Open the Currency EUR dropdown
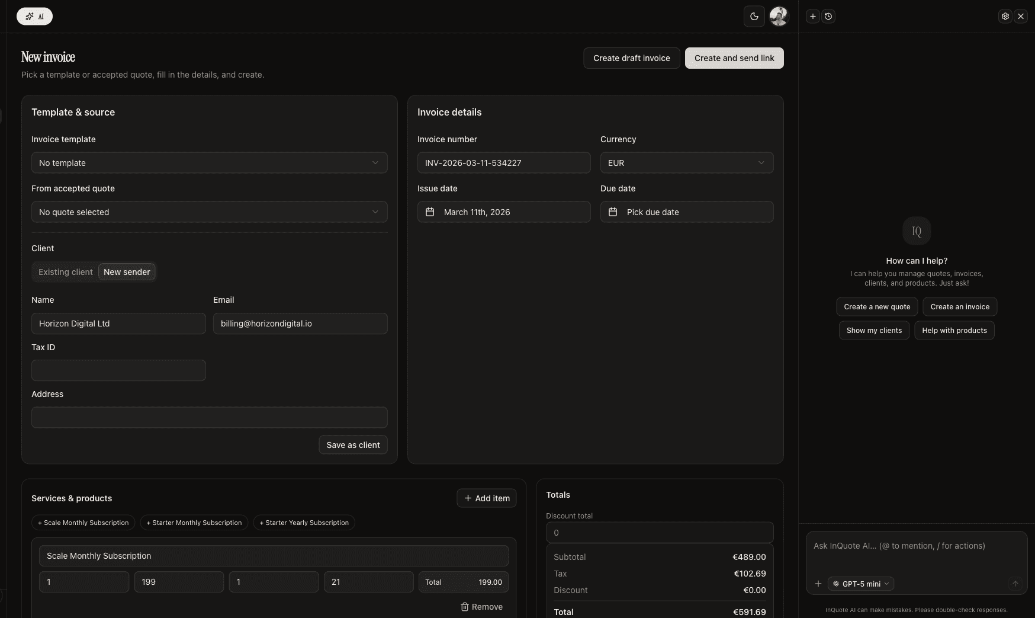This screenshot has height=618, width=1035. tap(687, 163)
